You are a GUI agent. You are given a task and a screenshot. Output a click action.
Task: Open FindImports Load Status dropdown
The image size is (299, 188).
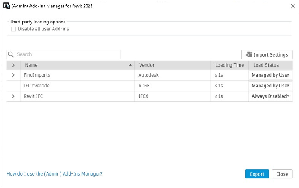[x=270, y=75]
